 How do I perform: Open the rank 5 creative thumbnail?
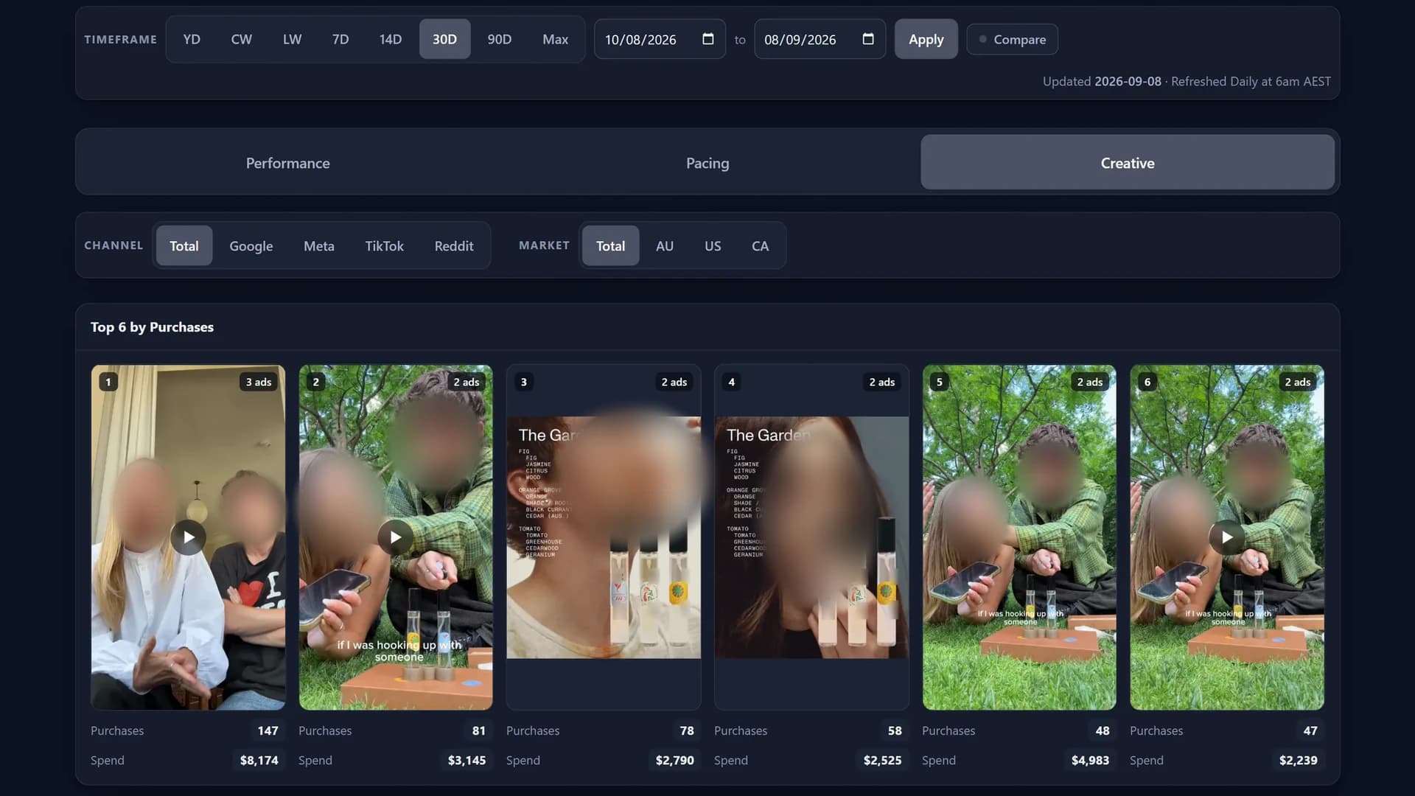[1019, 537]
